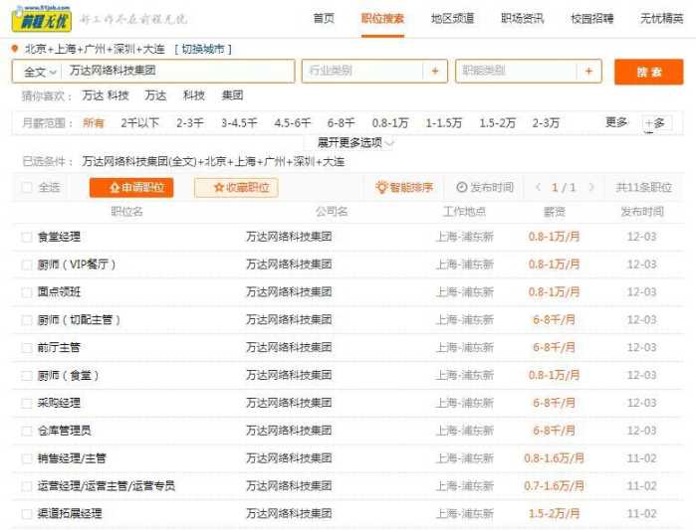Viewport: 696px width, 530px height.
Task: Open the 销售经理/主管 job posting
Action: point(72,458)
